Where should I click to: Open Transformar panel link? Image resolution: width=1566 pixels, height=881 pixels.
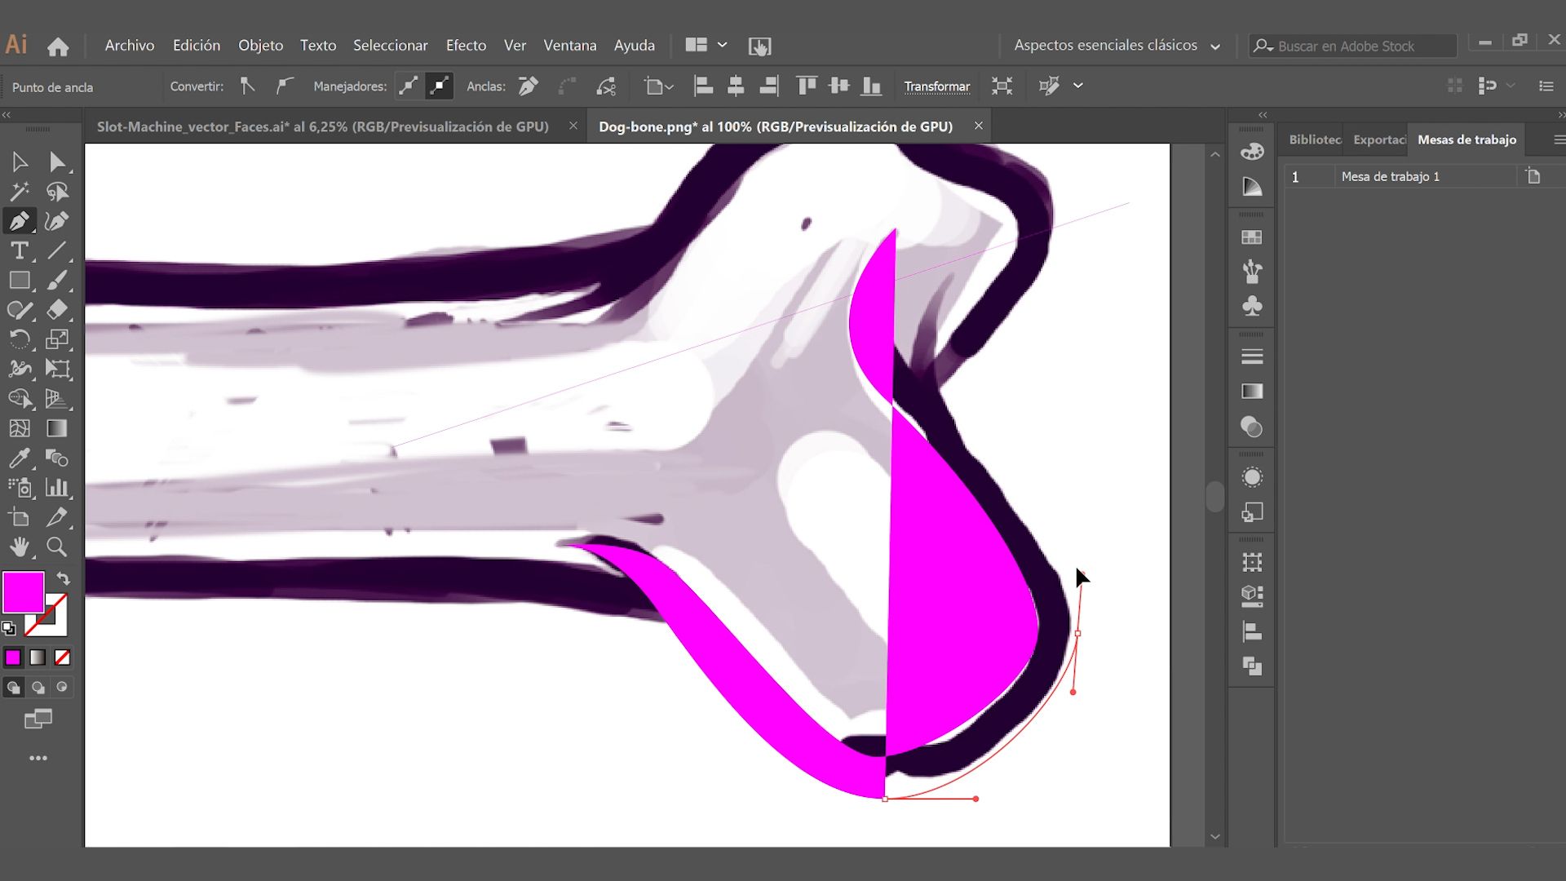click(x=937, y=86)
